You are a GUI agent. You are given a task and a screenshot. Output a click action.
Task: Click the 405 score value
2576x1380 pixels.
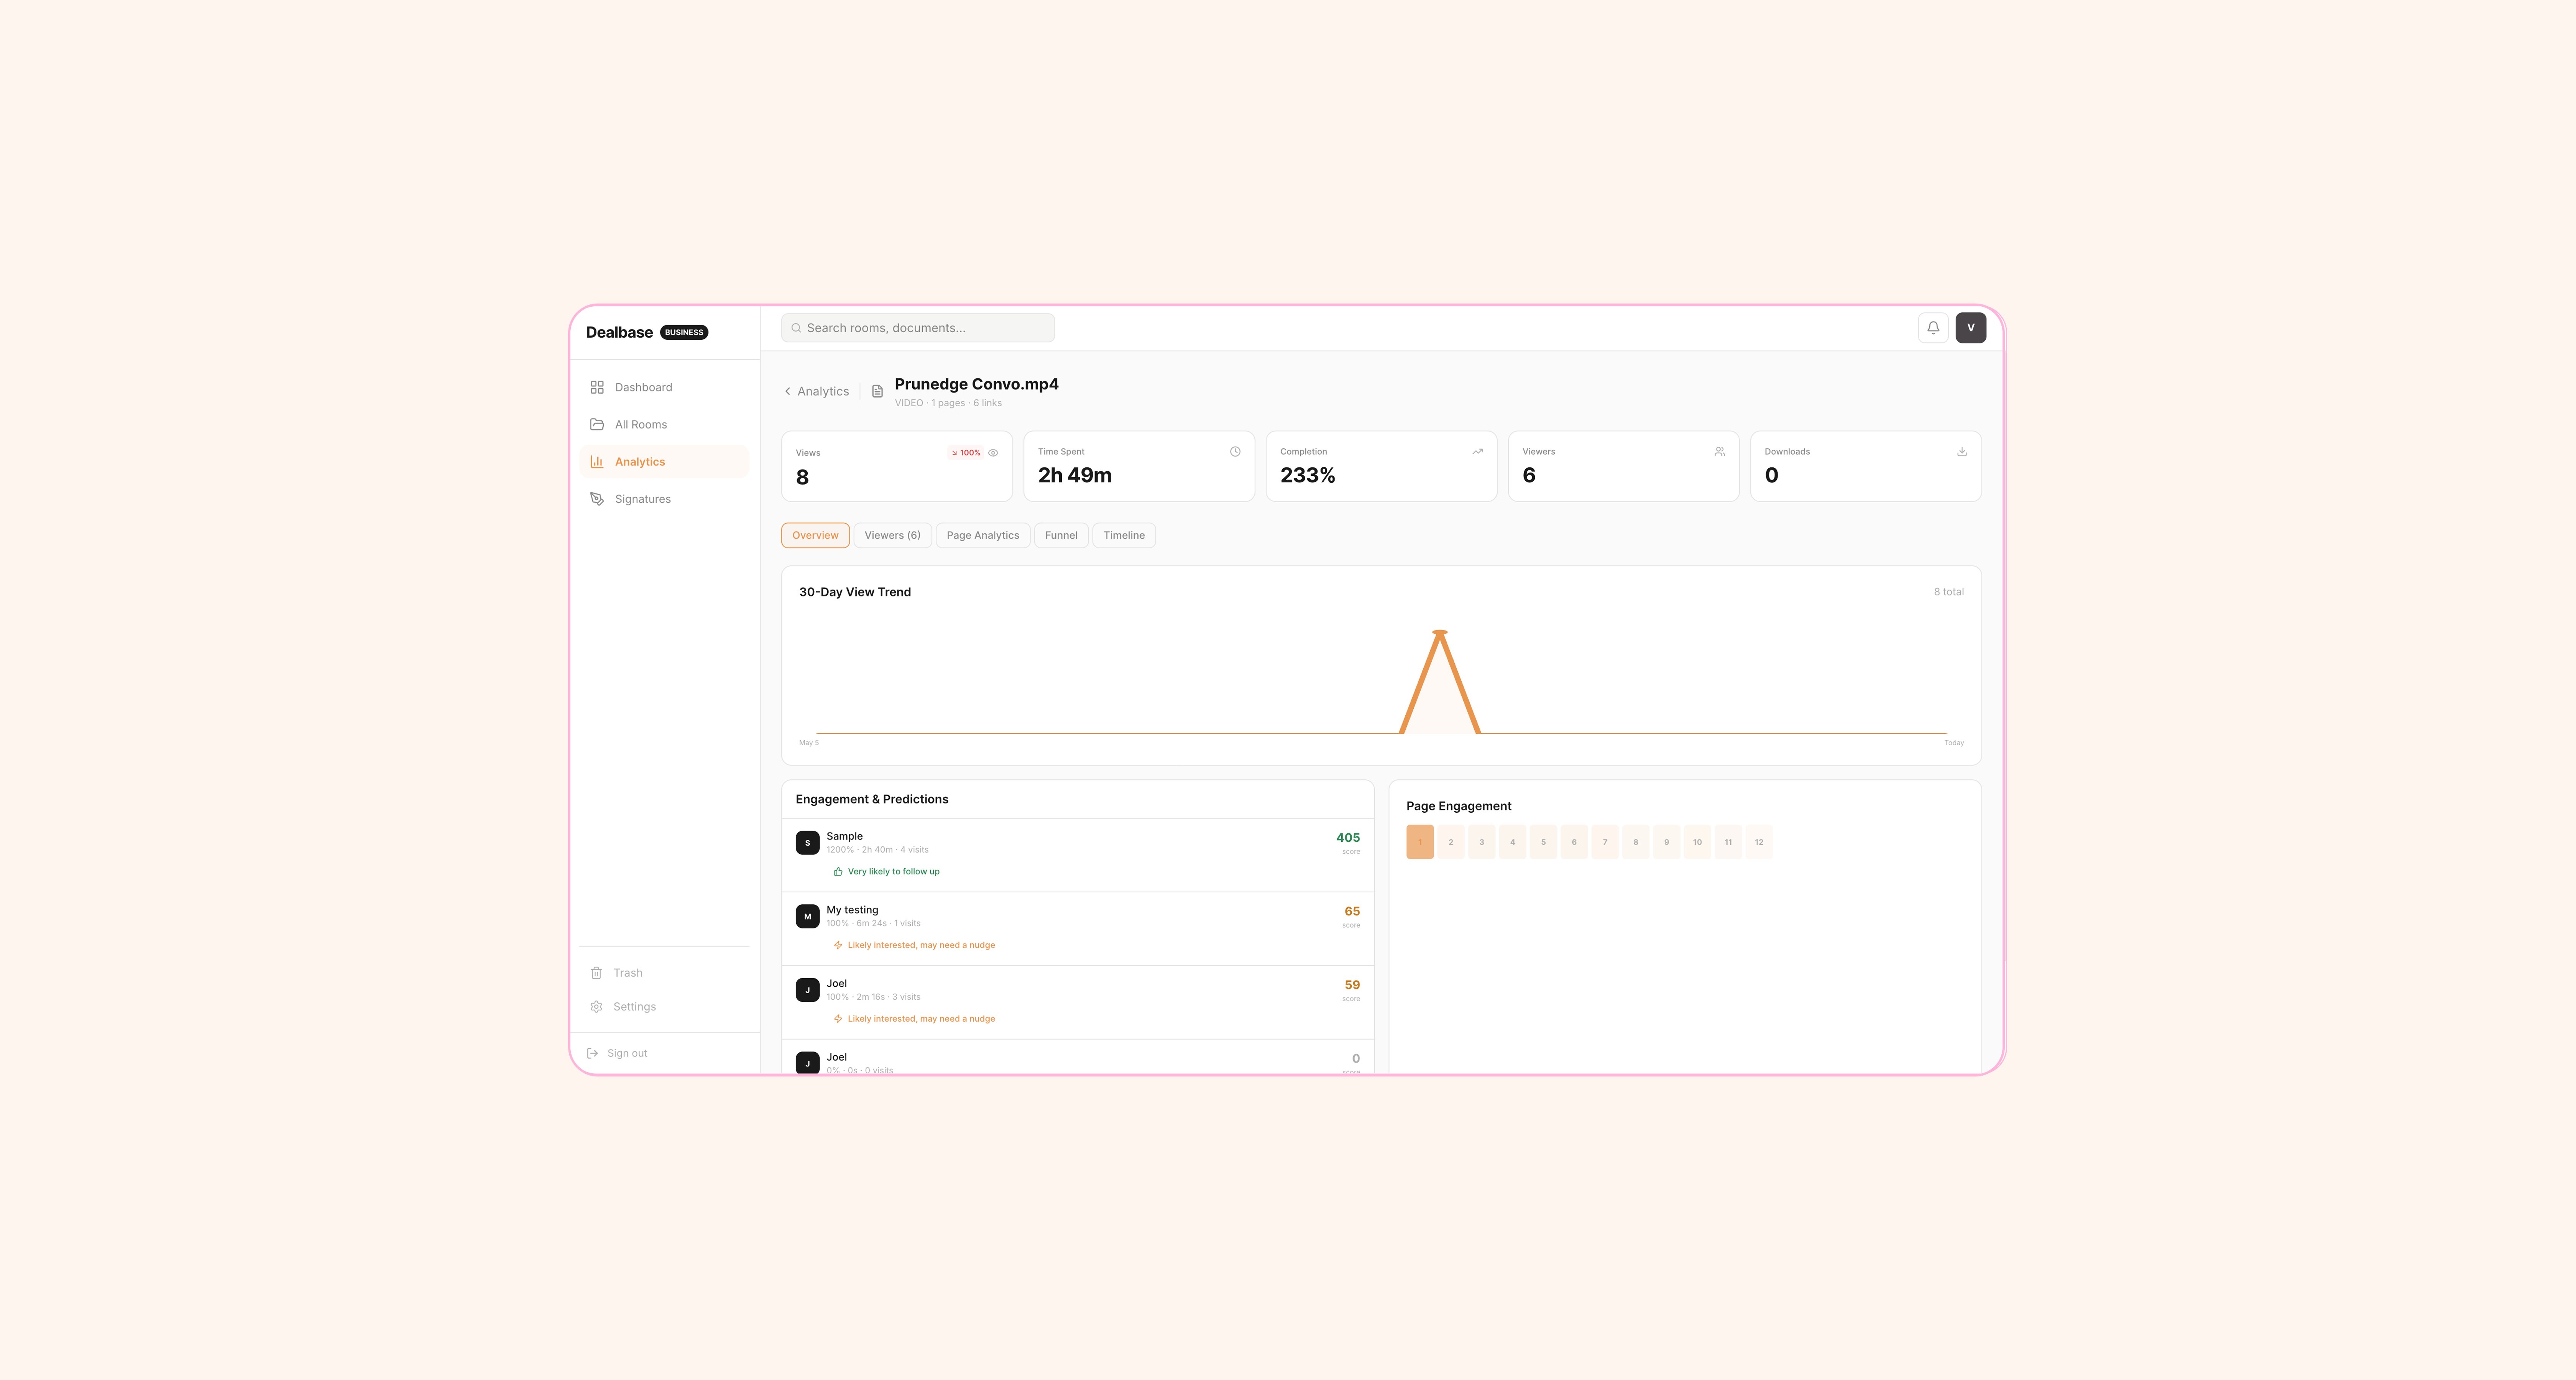1348,838
